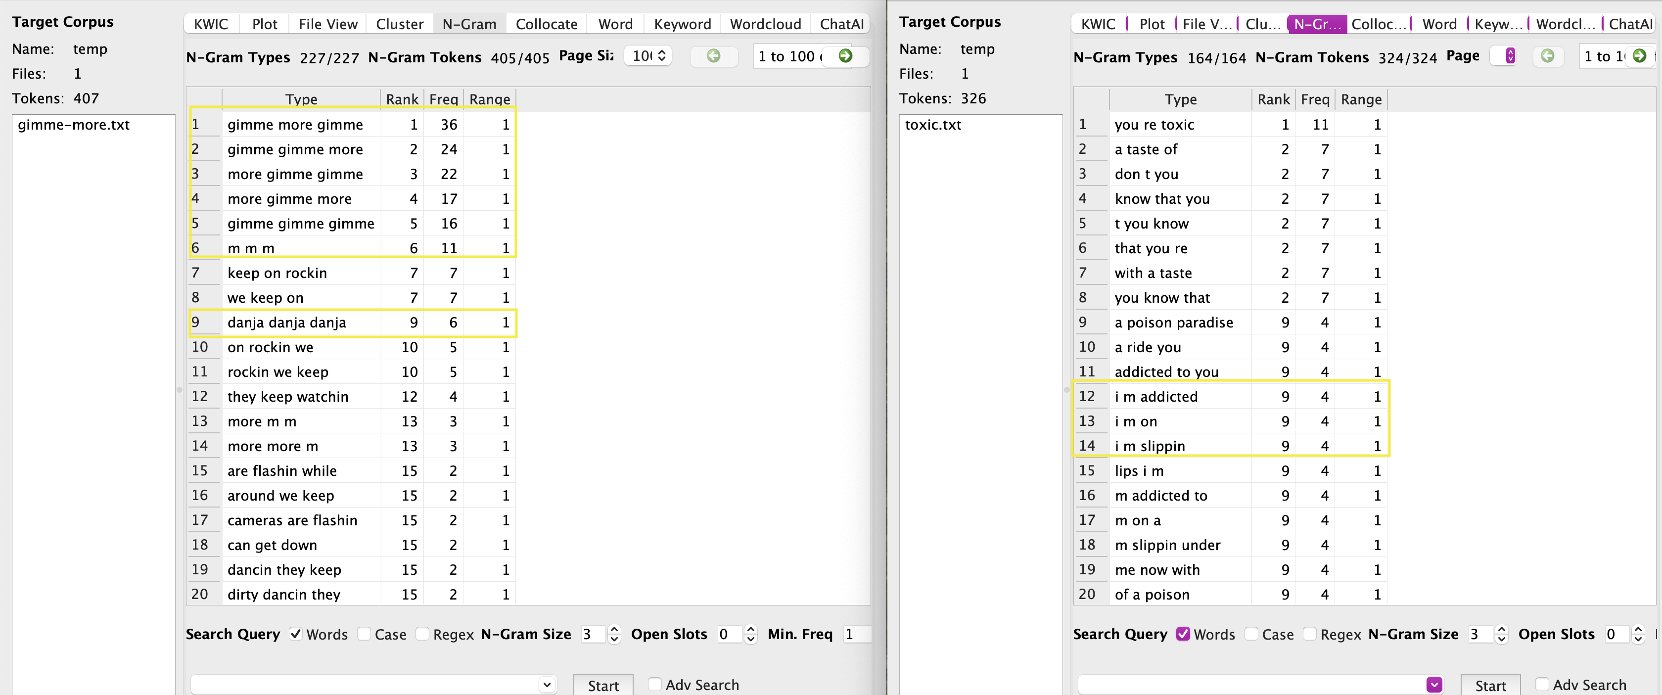The width and height of the screenshot is (1662, 695).
Task: Click gray previous-page arrow in right window
Action: coord(1548,56)
